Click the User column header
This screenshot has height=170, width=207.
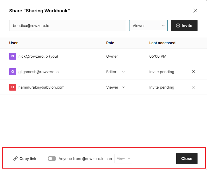point(13,43)
